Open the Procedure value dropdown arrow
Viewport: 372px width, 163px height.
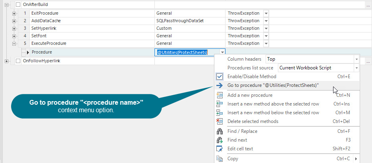click(222, 52)
